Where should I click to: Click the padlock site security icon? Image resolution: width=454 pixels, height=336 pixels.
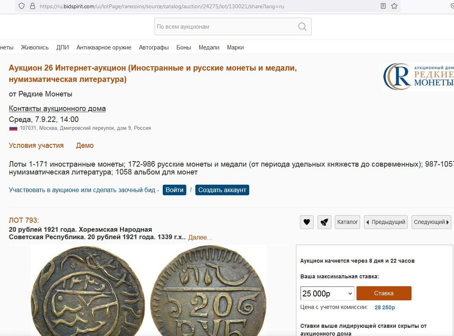(x=32, y=6)
